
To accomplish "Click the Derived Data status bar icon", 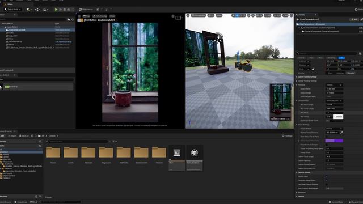I will click(x=336, y=202).
